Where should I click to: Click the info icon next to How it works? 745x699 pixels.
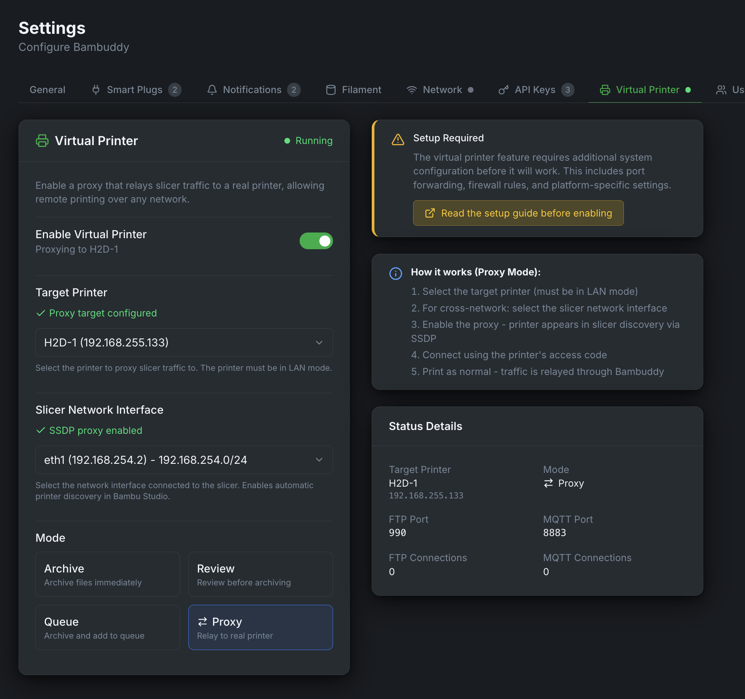pyautogui.click(x=395, y=273)
